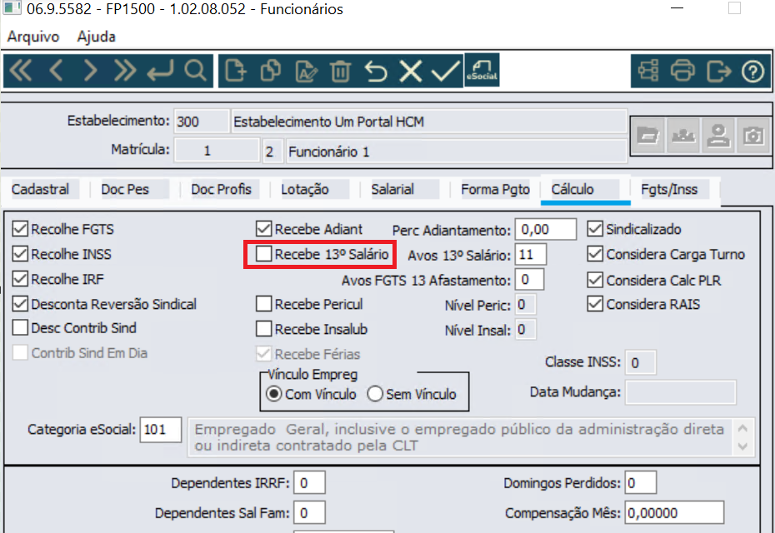Copy the current record
The width and height of the screenshot is (775, 533).
tap(270, 71)
